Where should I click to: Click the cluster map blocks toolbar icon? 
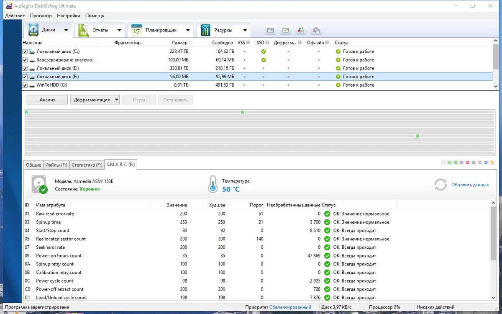(x=301, y=30)
